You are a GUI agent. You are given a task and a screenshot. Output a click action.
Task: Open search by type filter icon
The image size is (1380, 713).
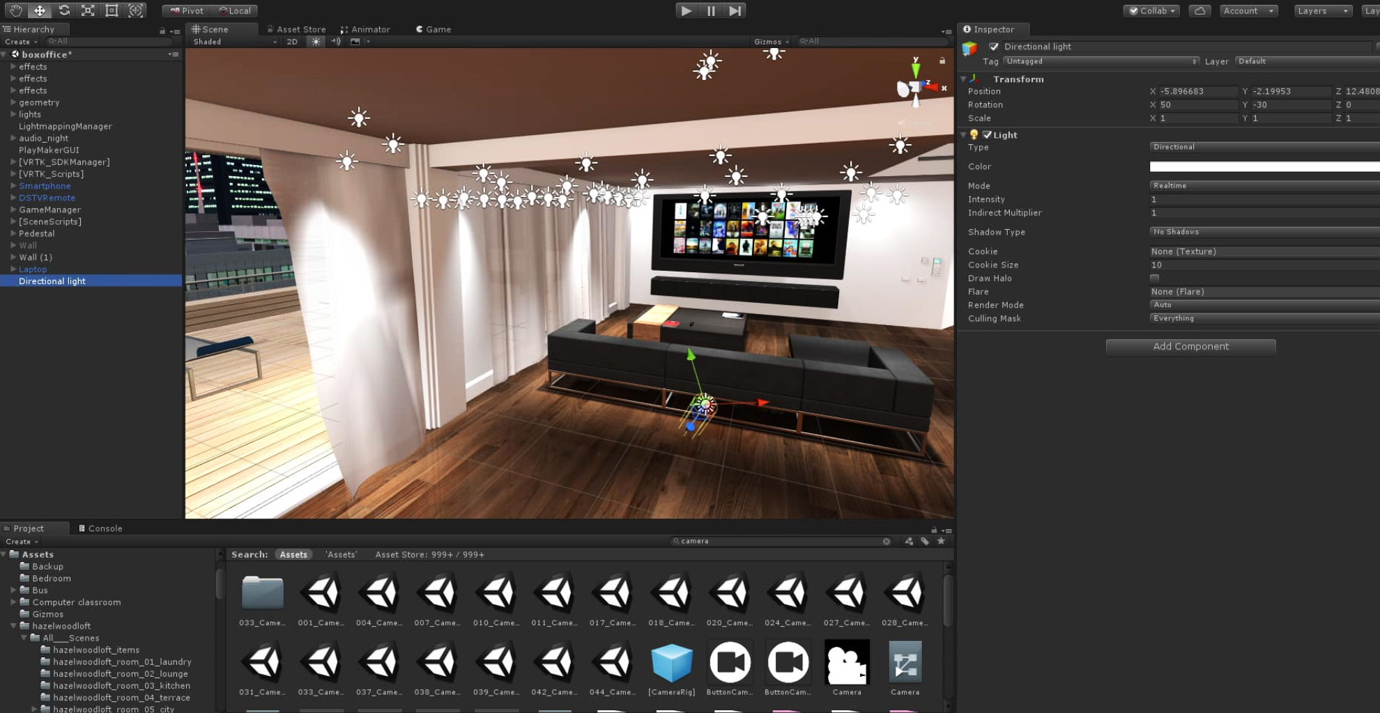pyautogui.click(x=909, y=541)
